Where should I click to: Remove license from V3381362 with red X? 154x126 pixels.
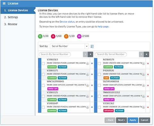148,107
